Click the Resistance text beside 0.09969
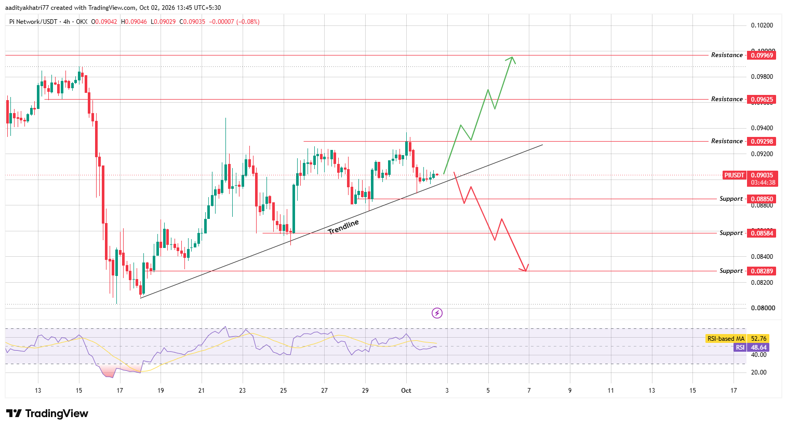The width and height of the screenshot is (787, 429). click(x=727, y=55)
